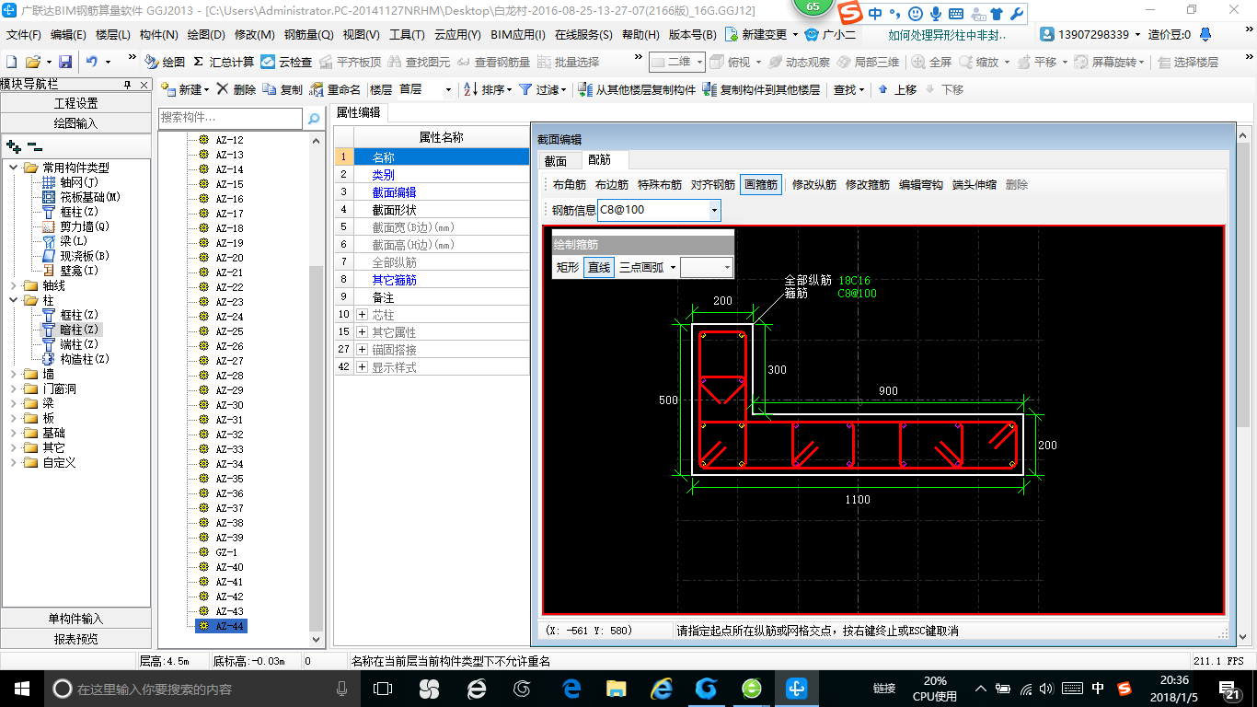Open Task View in taskbar
This screenshot has height=707, width=1257.
[x=383, y=689]
